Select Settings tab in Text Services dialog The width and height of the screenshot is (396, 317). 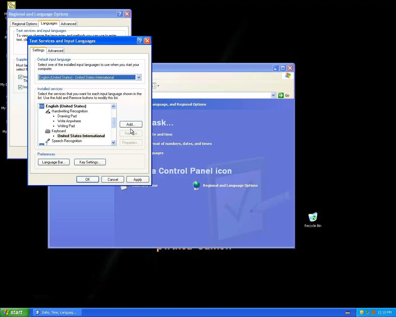(x=38, y=50)
